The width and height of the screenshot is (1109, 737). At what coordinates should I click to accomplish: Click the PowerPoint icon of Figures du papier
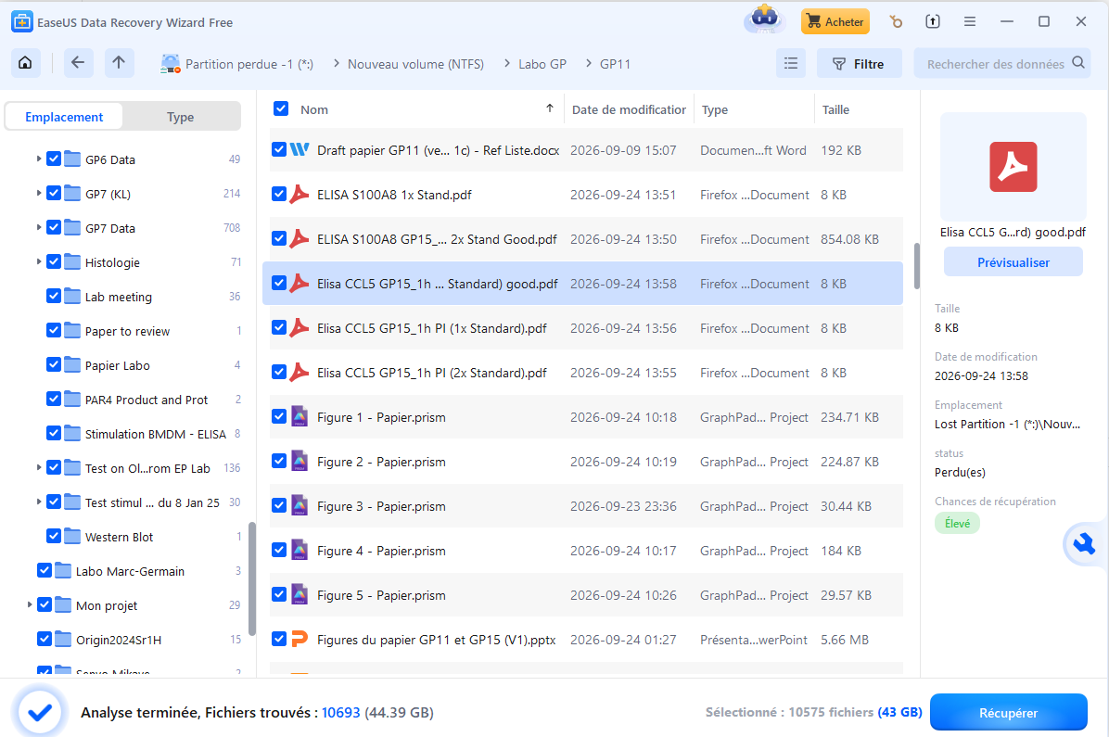coord(300,640)
